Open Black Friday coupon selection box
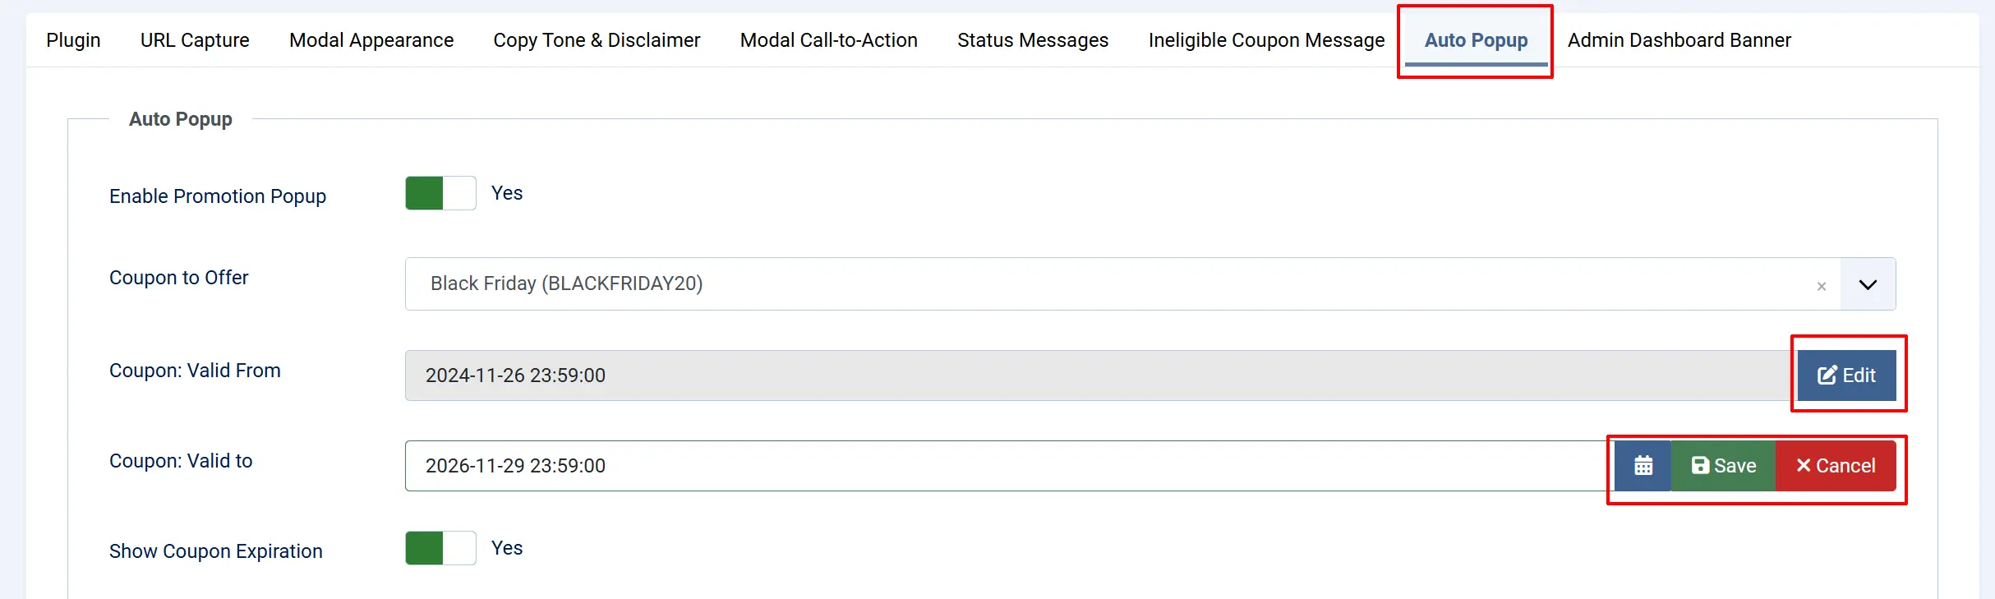1995x599 pixels. [1122, 284]
